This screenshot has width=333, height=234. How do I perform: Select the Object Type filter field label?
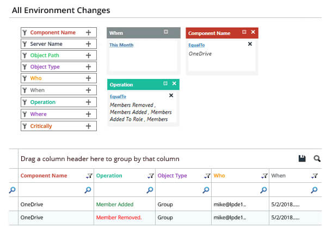coord(45,67)
